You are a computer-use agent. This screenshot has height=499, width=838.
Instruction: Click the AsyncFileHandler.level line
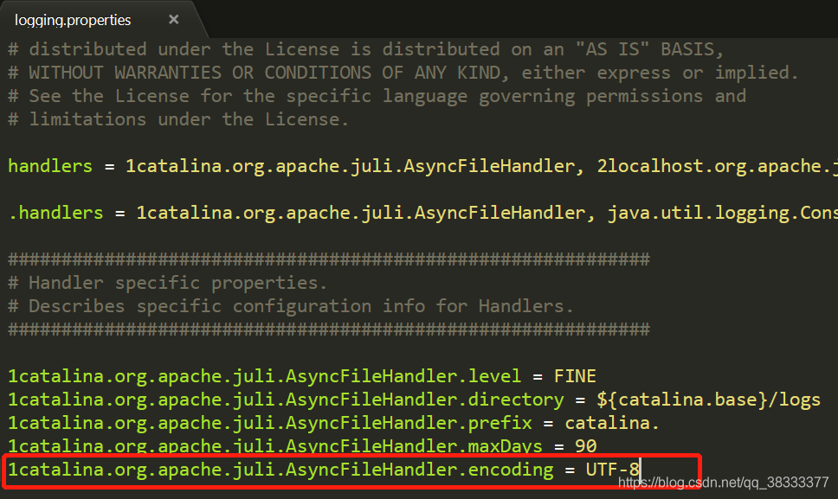[x=301, y=376]
